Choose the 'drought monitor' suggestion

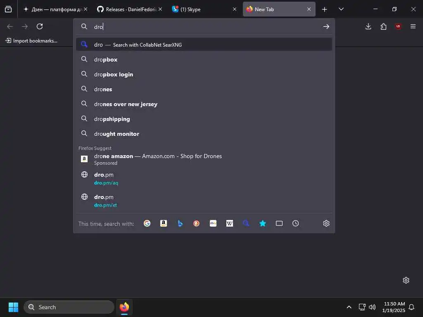click(x=204, y=133)
